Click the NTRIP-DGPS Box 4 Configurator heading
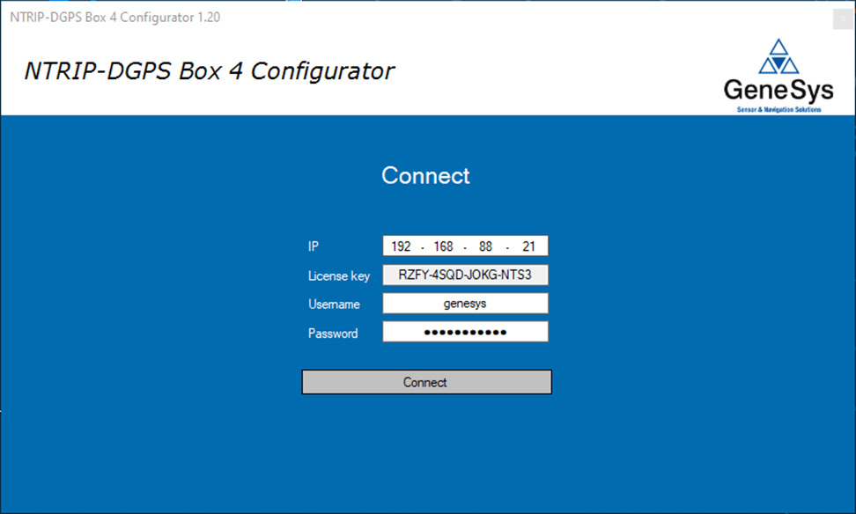 (210, 71)
